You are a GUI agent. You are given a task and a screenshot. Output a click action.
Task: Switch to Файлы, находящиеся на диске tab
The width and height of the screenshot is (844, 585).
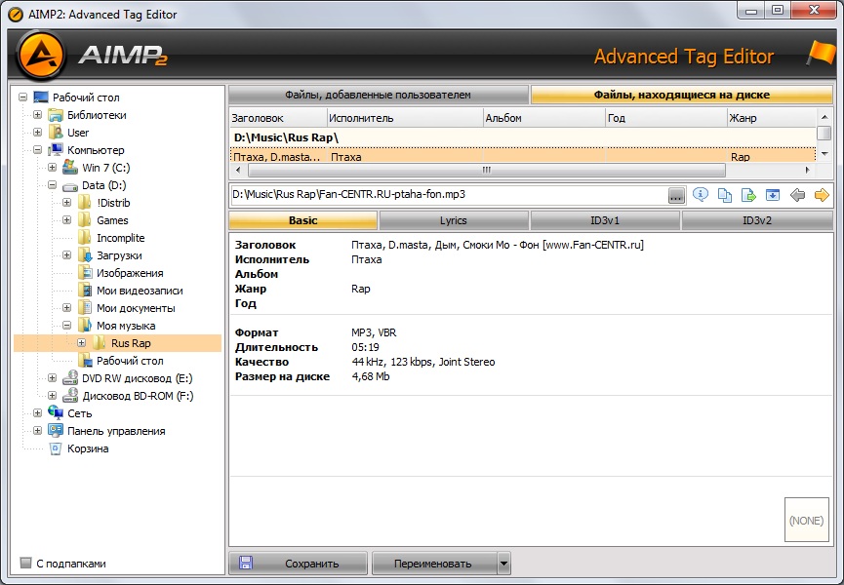click(x=681, y=95)
